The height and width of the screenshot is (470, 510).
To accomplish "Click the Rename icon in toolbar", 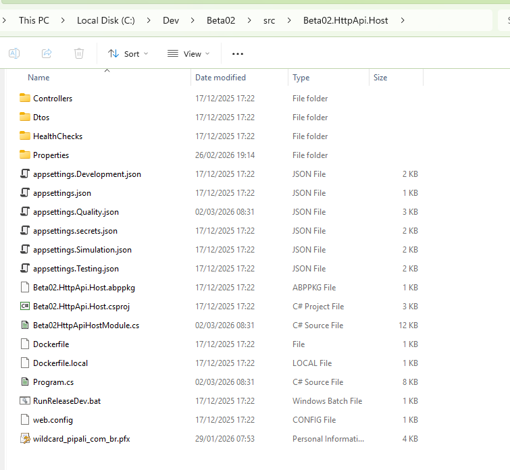I will coord(14,53).
